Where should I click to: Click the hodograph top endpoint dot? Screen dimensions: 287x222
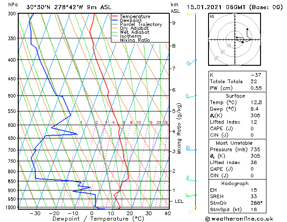[247, 29]
